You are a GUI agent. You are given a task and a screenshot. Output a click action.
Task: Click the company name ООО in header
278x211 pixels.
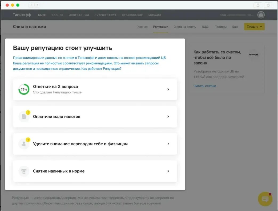coord(236,15)
